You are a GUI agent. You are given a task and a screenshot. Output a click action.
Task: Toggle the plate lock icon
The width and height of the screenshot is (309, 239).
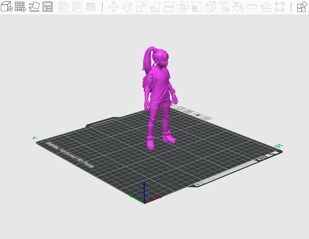click(197, 115)
